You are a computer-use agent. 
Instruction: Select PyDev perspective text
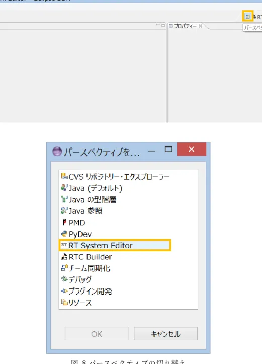(80, 234)
